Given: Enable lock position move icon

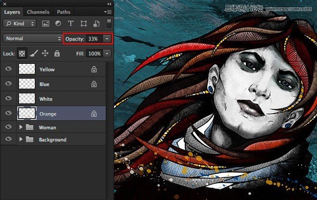Looking at the screenshot, I should tap(45, 53).
